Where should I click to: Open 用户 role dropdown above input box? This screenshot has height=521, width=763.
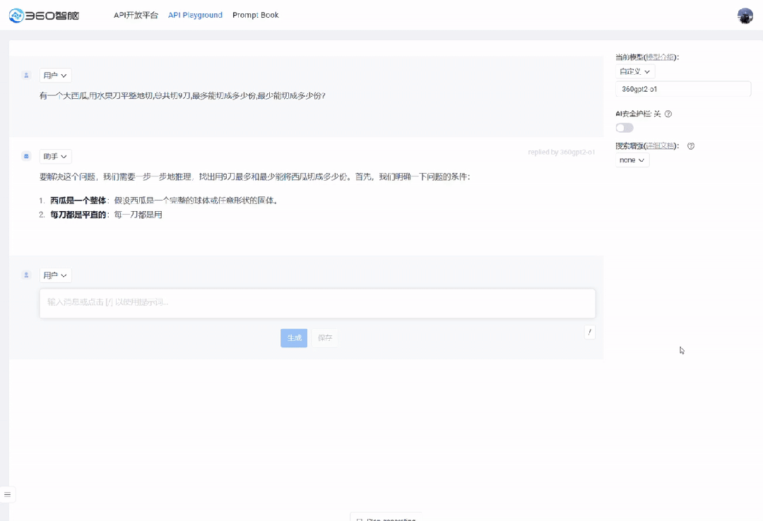(56, 275)
